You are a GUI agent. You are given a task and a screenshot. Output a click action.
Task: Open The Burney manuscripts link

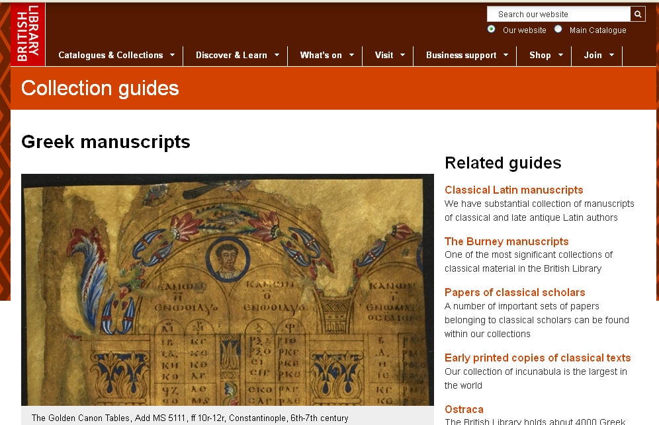(506, 241)
